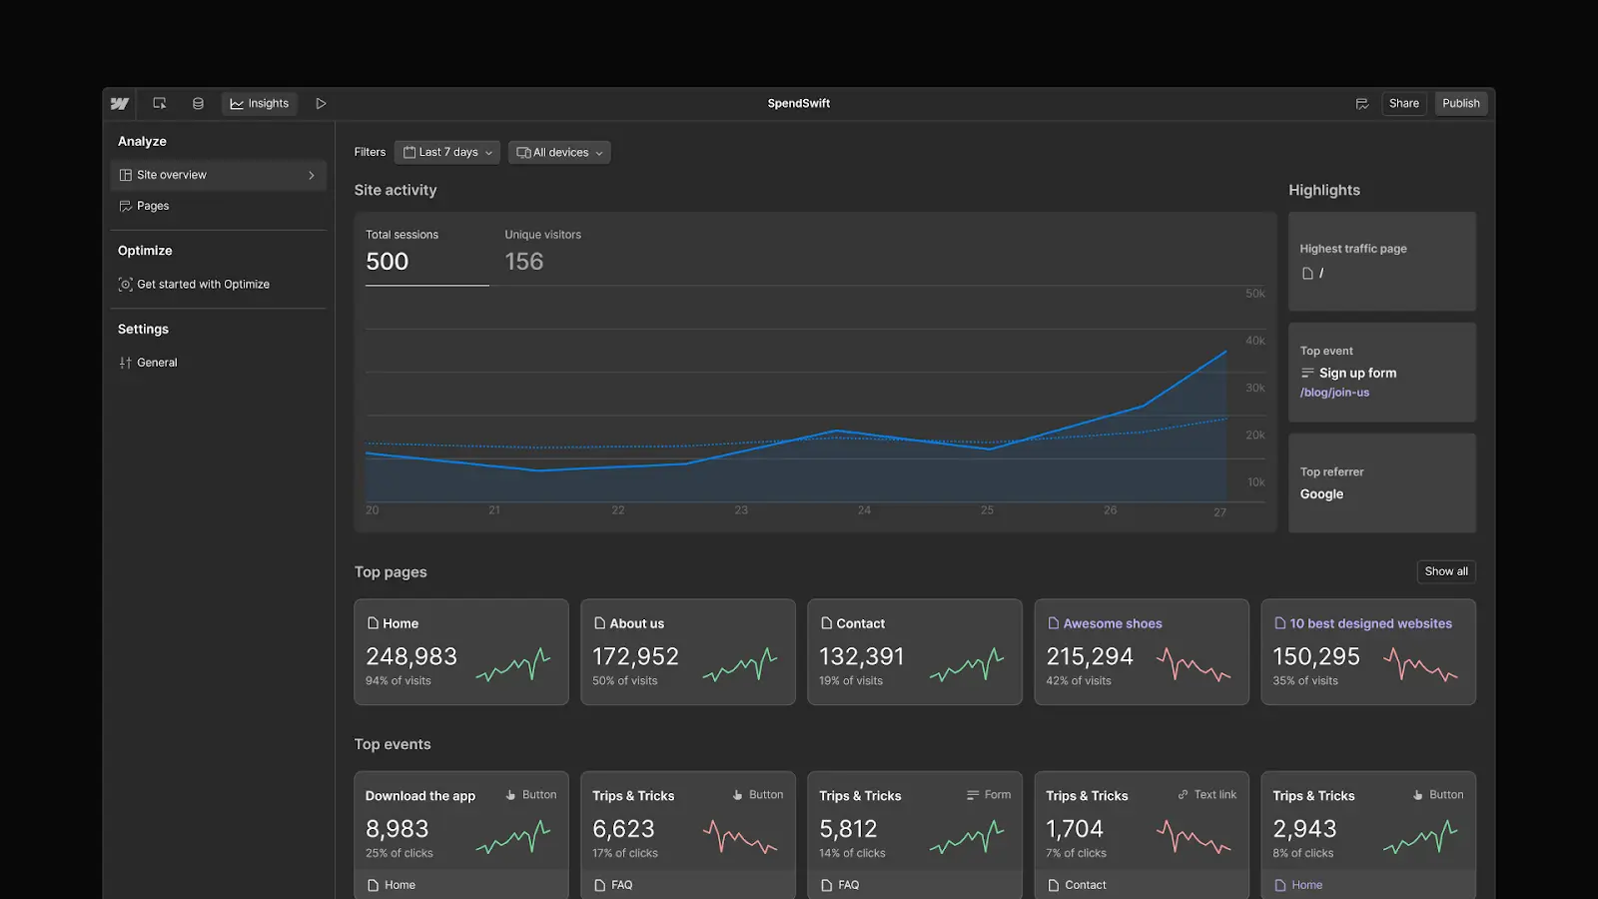This screenshot has width=1598, height=899.
Task: Select the Total sessions metric
Action: [x=426, y=251]
